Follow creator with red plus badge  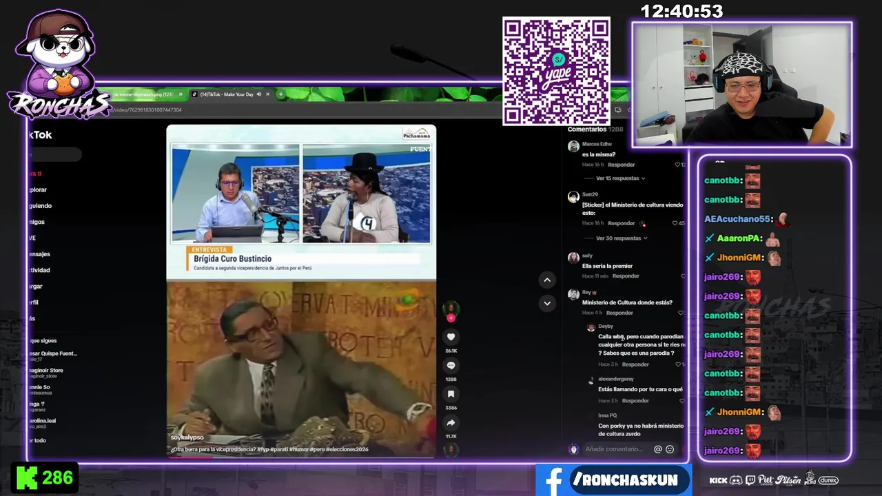pyautogui.click(x=451, y=318)
